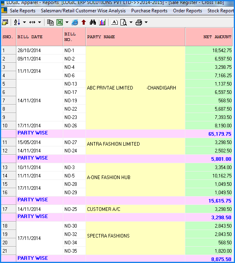Select ANTRA FASHION LIMITED party cell
The width and height of the screenshot is (235, 263).
pyautogui.click(x=136, y=146)
